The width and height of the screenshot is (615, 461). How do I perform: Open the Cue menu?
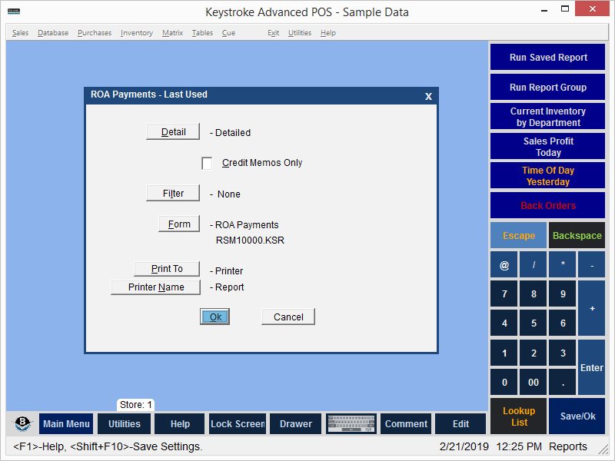[228, 33]
